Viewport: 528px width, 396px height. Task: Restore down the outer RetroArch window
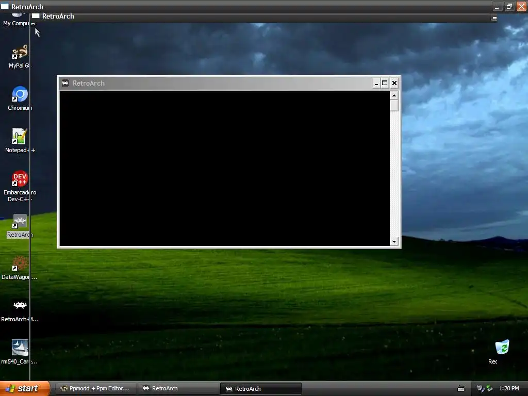[x=509, y=6]
